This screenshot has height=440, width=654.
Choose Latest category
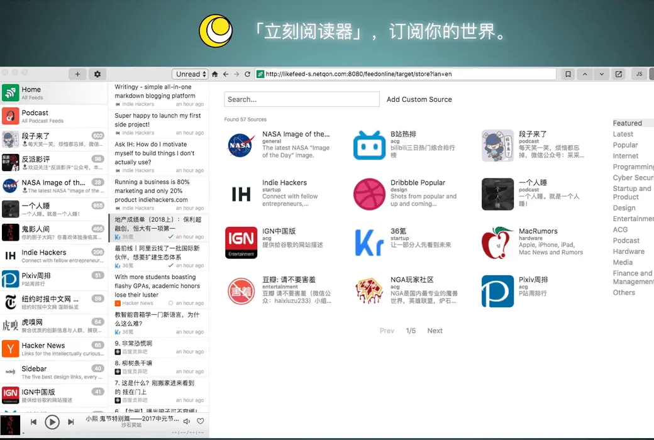pos(623,134)
